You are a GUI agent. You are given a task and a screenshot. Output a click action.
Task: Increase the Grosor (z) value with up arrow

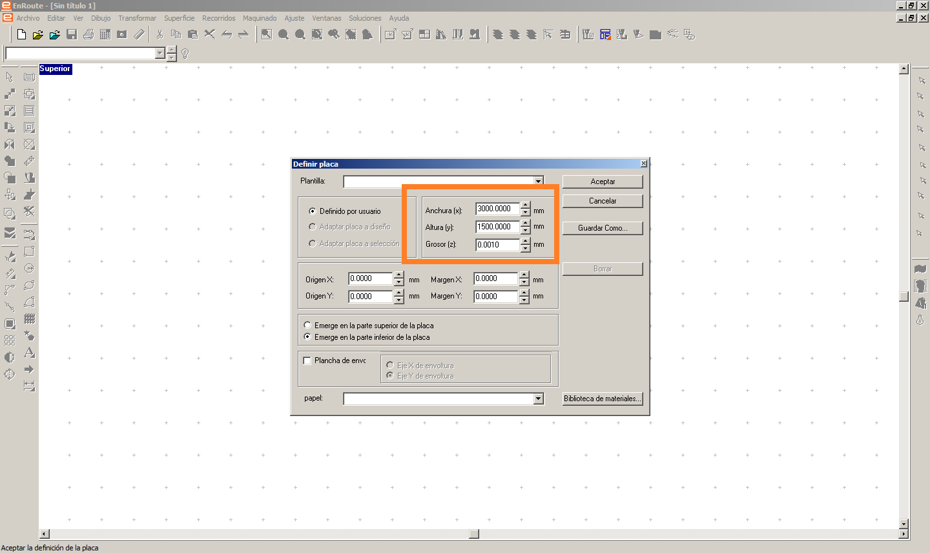(525, 242)
